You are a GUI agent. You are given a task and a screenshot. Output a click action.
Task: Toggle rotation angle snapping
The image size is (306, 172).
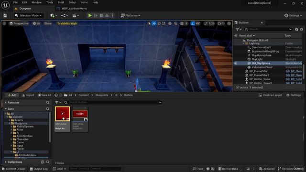pyautogui.click(x=193, y=23)
